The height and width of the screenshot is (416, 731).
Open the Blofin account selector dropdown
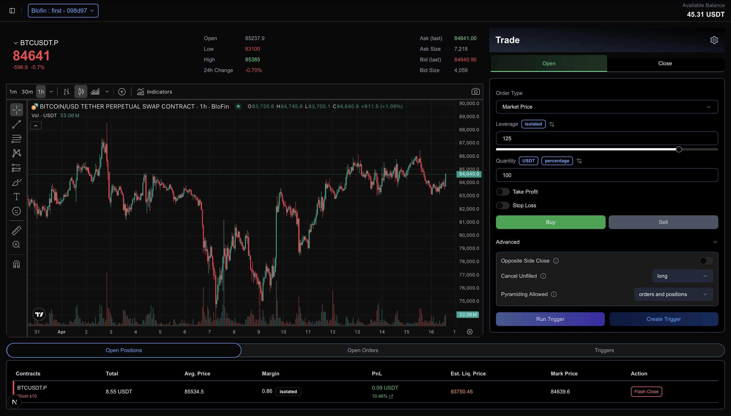pos(63,11)
